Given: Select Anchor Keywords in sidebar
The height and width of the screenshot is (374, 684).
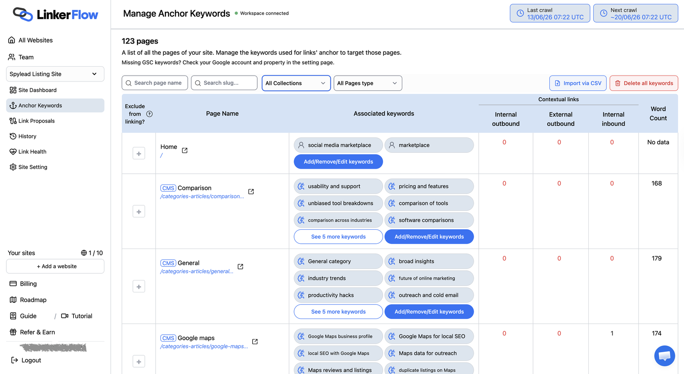Looking at the screenshot, I should coord(55,105).
